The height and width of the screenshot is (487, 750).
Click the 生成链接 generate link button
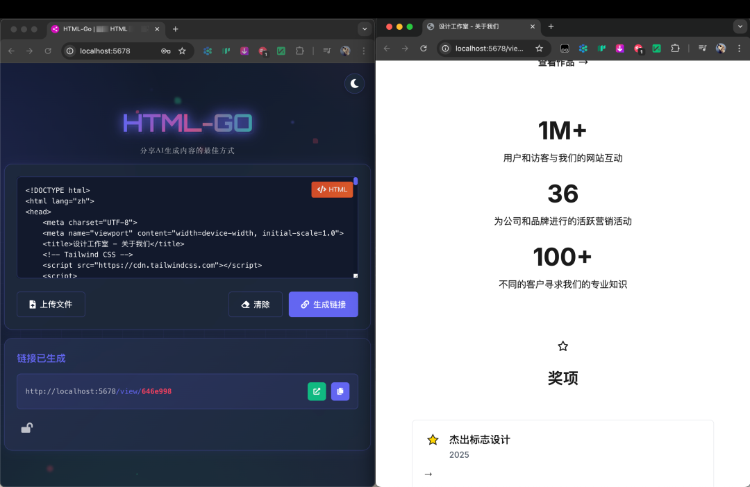(x=324, y=305)
